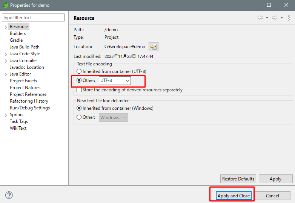Open Java Build Path page
295x203 pixels.
pyautogui.click(x=25, y=47)
